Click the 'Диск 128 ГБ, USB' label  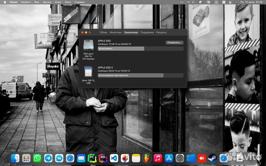(x=88, y=82)
